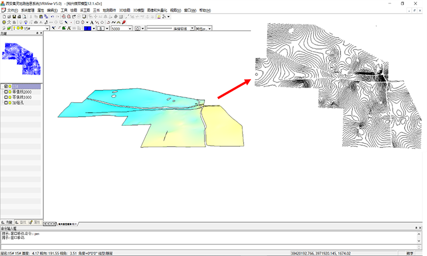
Task: Click the Open folder icon
Action: tap(9, 16)
